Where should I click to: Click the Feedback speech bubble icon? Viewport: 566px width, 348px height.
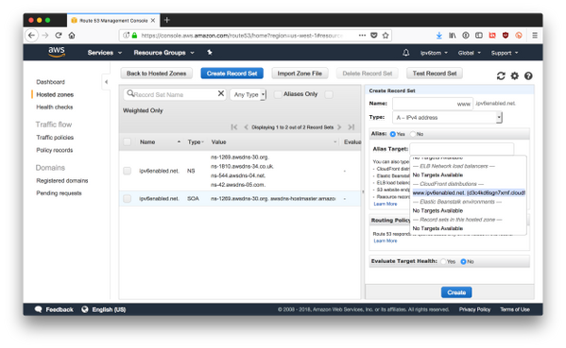[x=38, y=309]
